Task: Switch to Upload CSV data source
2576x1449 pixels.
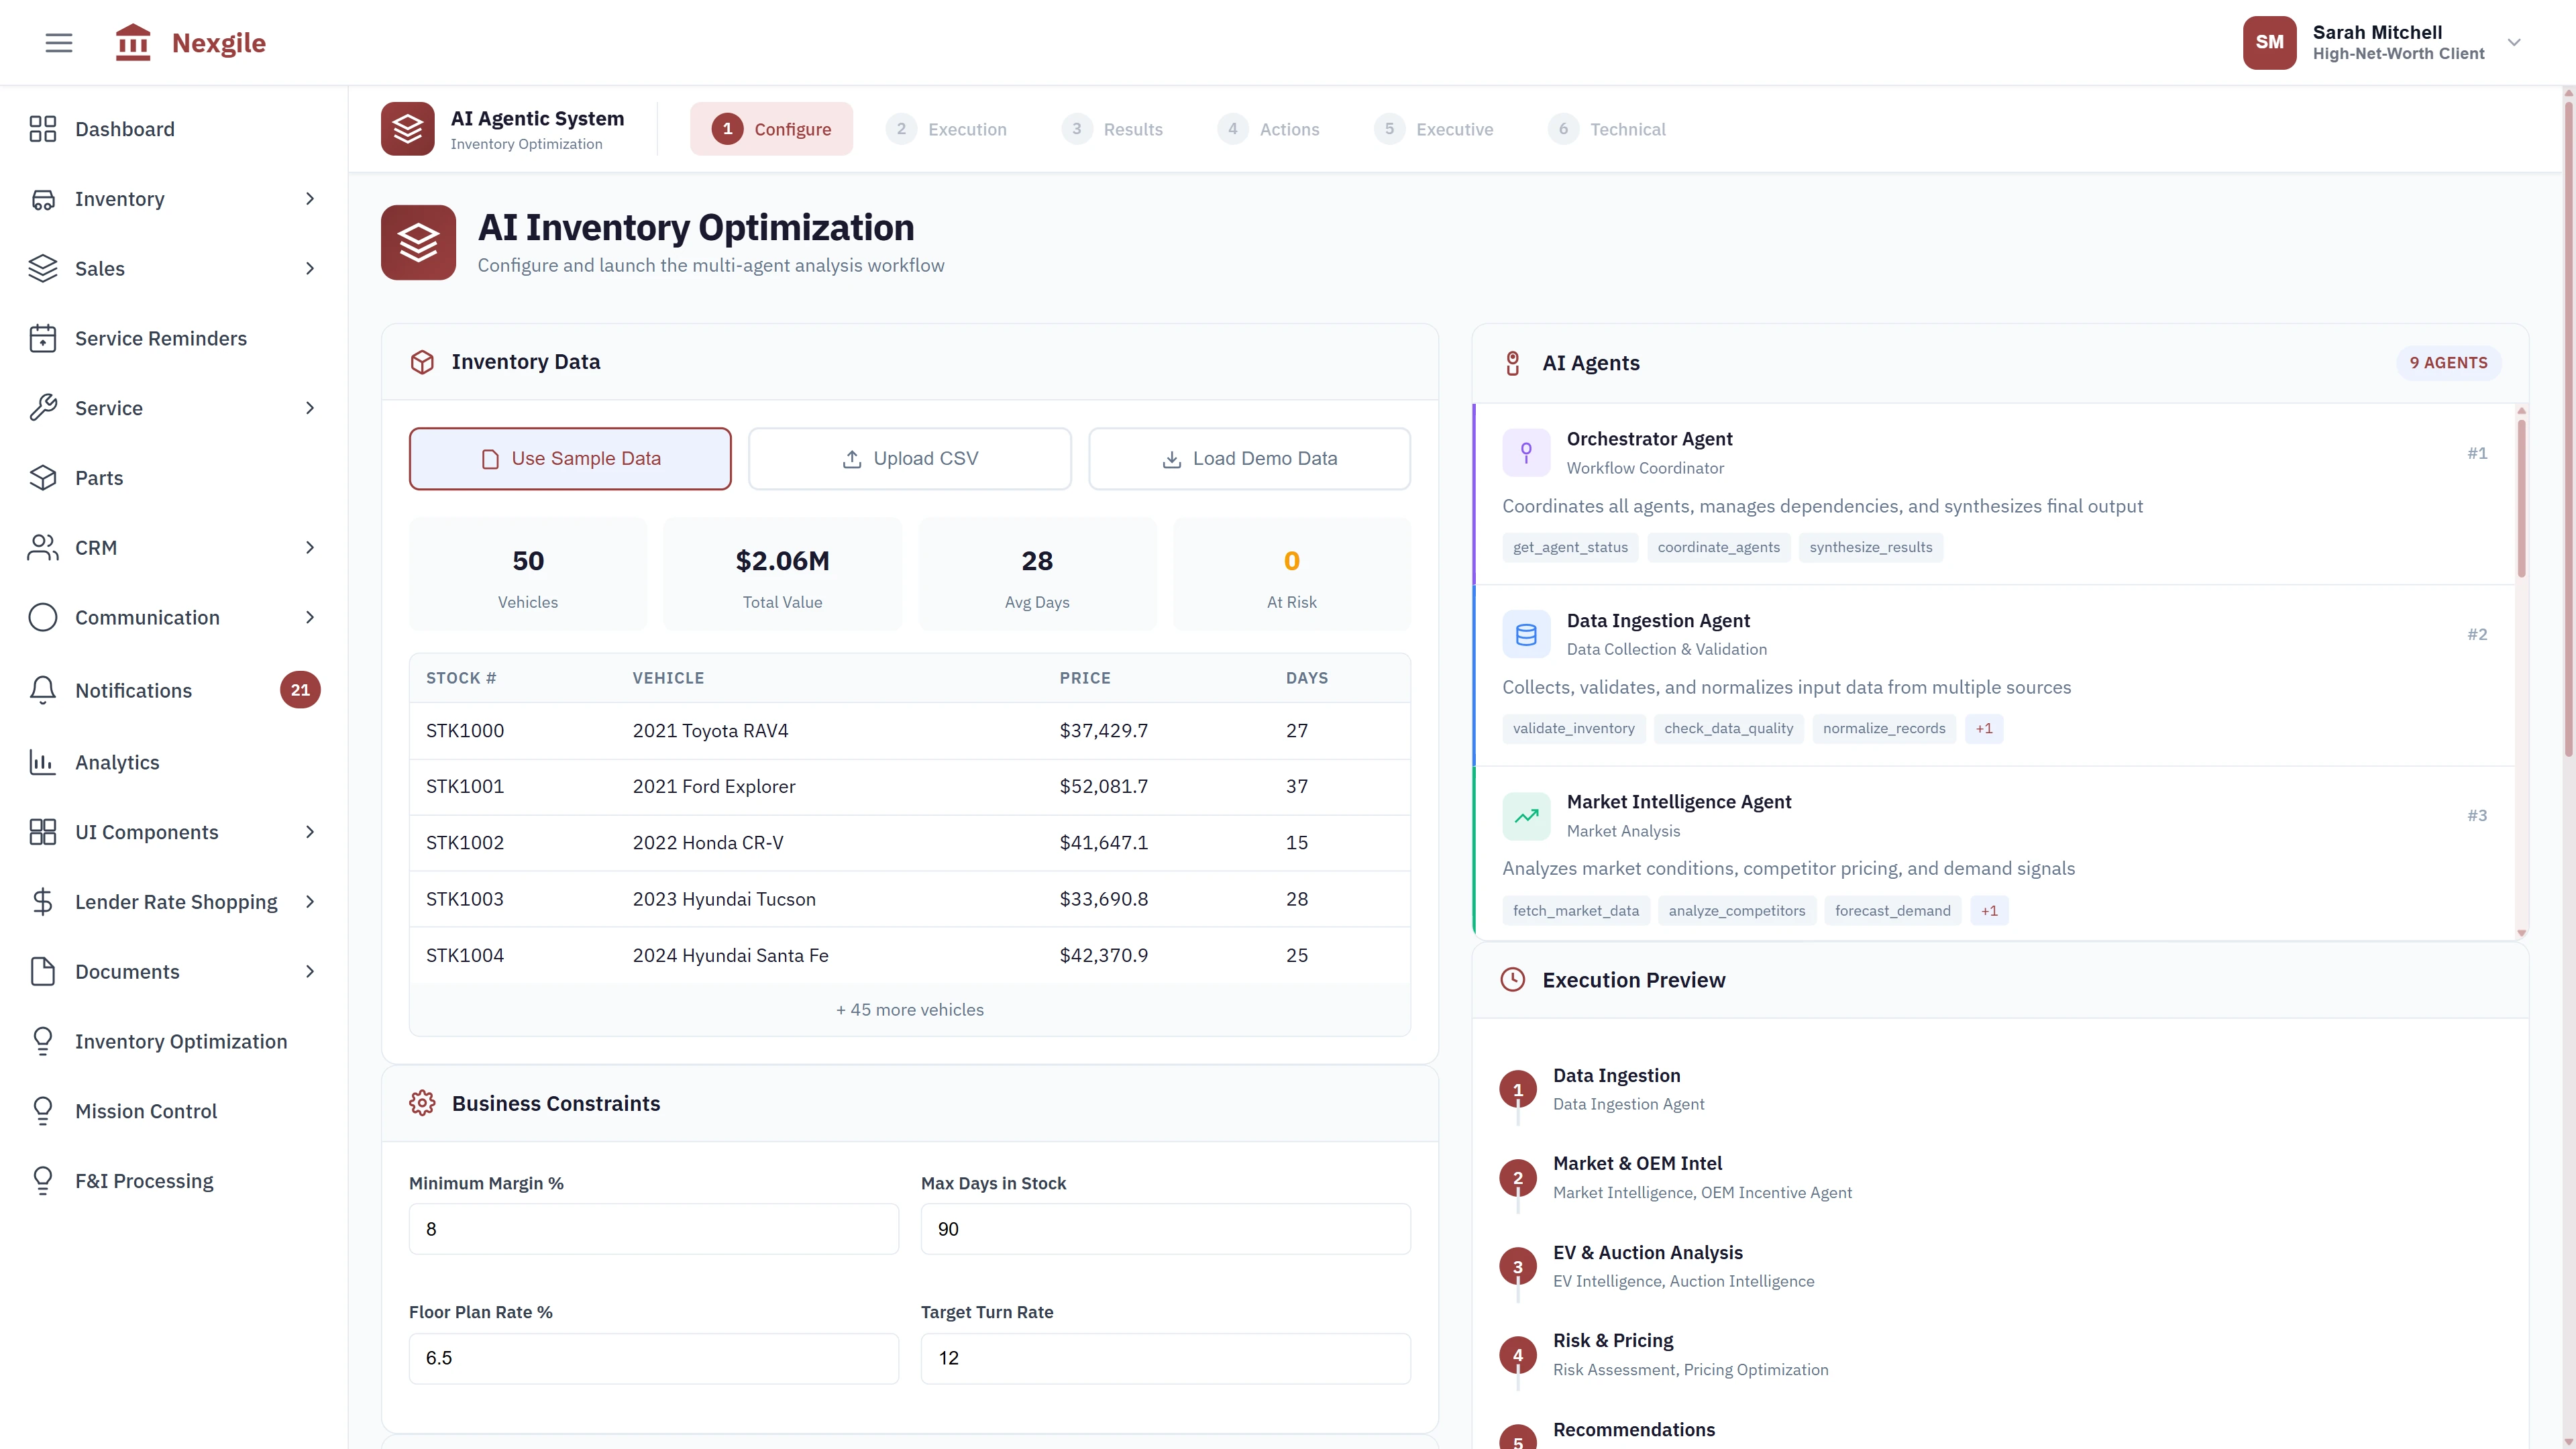Action: (x=909, y=458)
